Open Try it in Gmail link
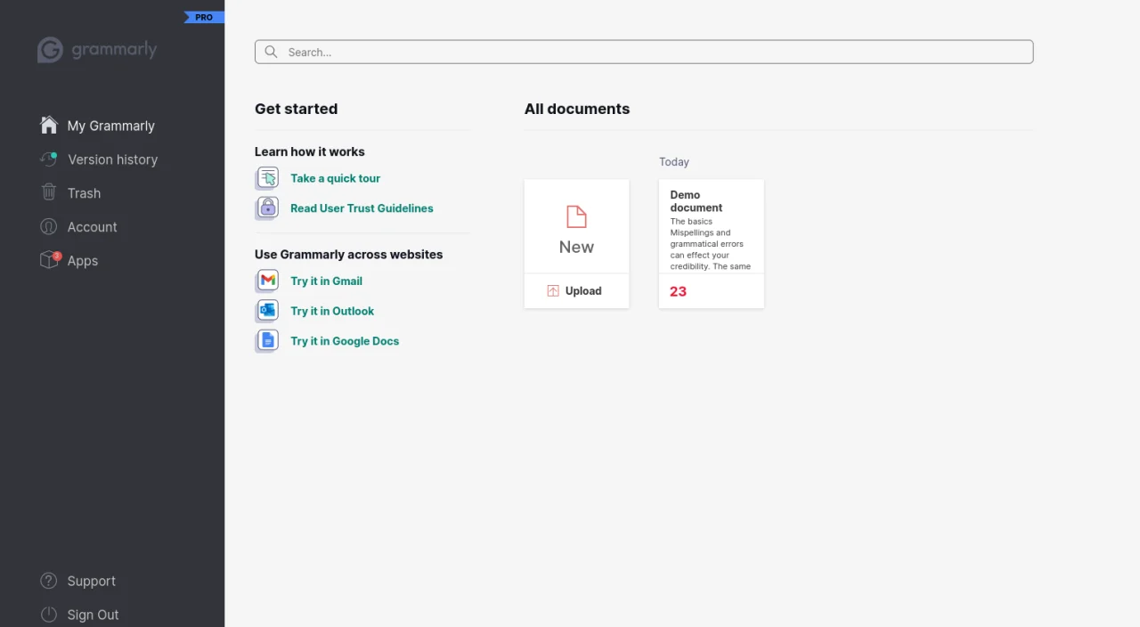 click(326, 281)
